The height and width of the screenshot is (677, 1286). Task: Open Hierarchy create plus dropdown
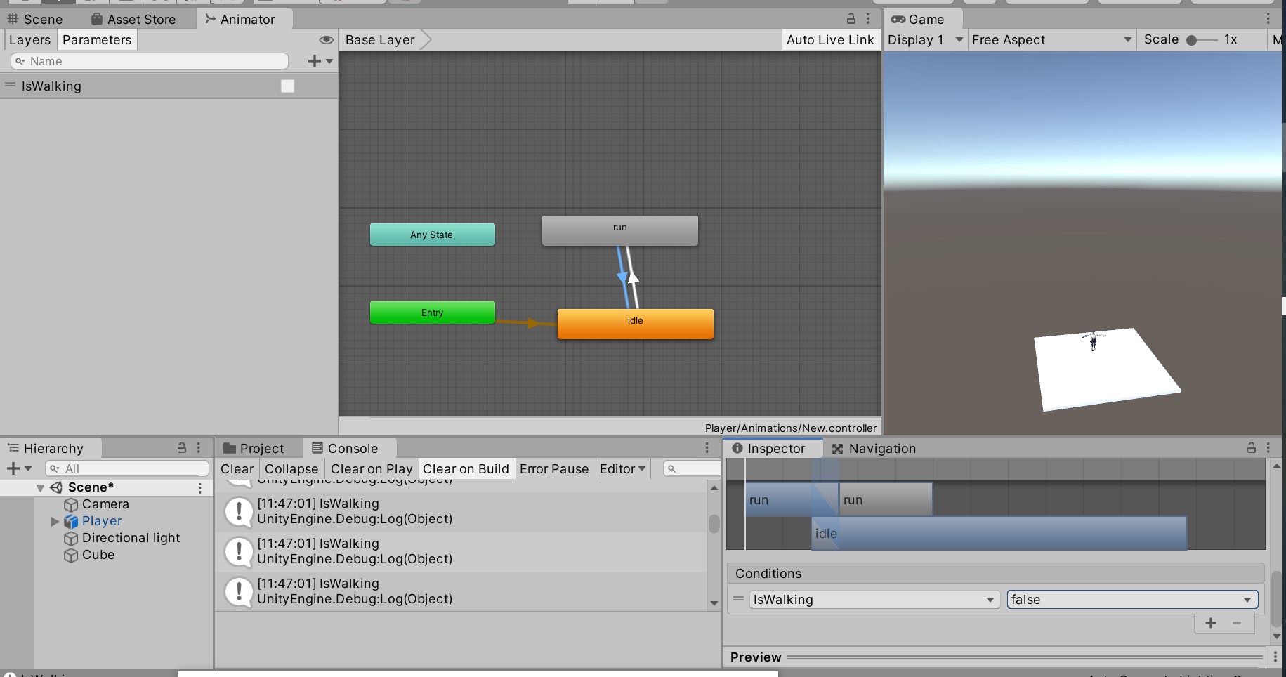(x=19, y=468)
